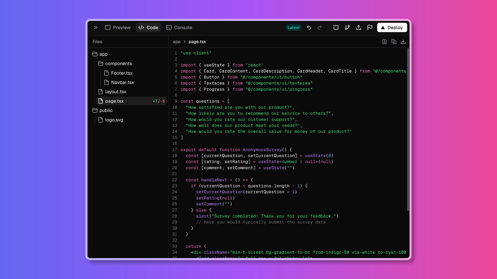Image resolution: width=497 pixels, height=279 pixels.
Task: Click the redo arrow icon
Action: pyautogui.click(x=320, y=27)
